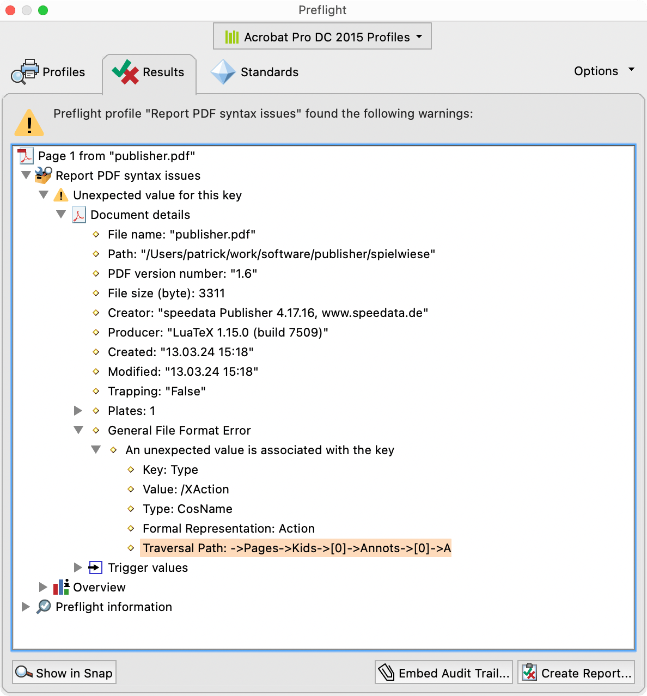Expand the Preflight information node
The width and height of the screenshot is (647, 696).
[x=26, y=607]
